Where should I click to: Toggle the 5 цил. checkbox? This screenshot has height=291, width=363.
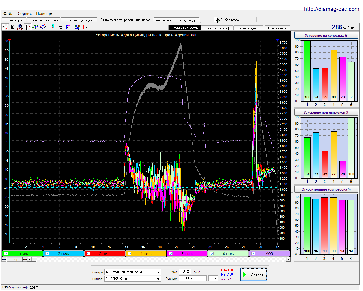pyautogui.click(x=171, y=254)
